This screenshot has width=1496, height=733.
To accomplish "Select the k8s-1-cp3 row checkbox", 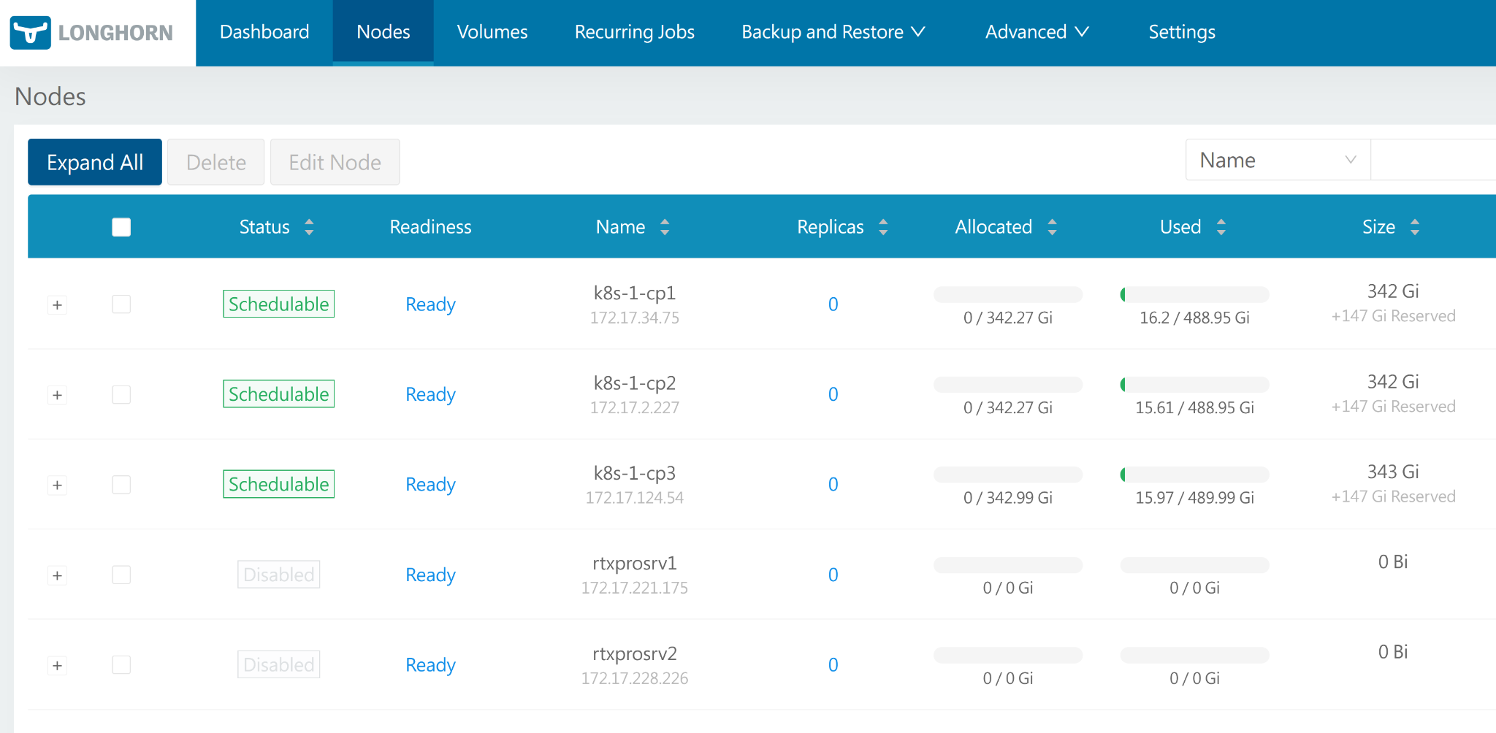I will tap(121, 485).
